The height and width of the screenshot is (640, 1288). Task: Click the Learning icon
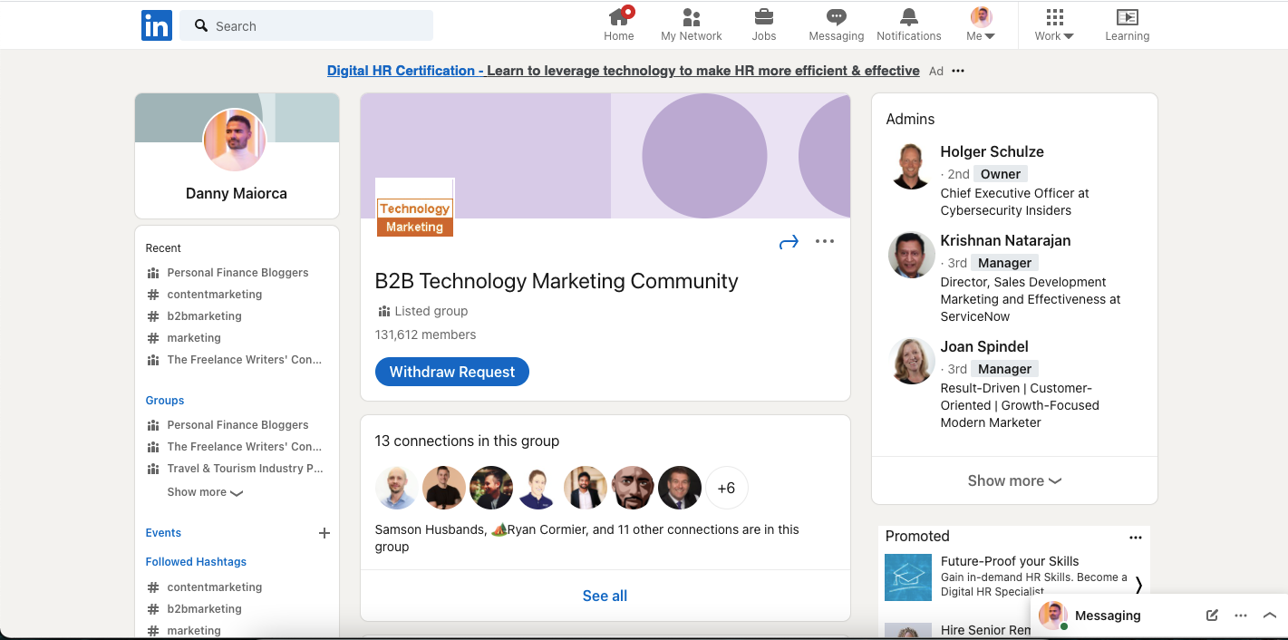coord(1127,17)
